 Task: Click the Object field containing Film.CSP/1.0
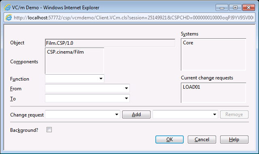pyautogui.click(x=110, y=43)
